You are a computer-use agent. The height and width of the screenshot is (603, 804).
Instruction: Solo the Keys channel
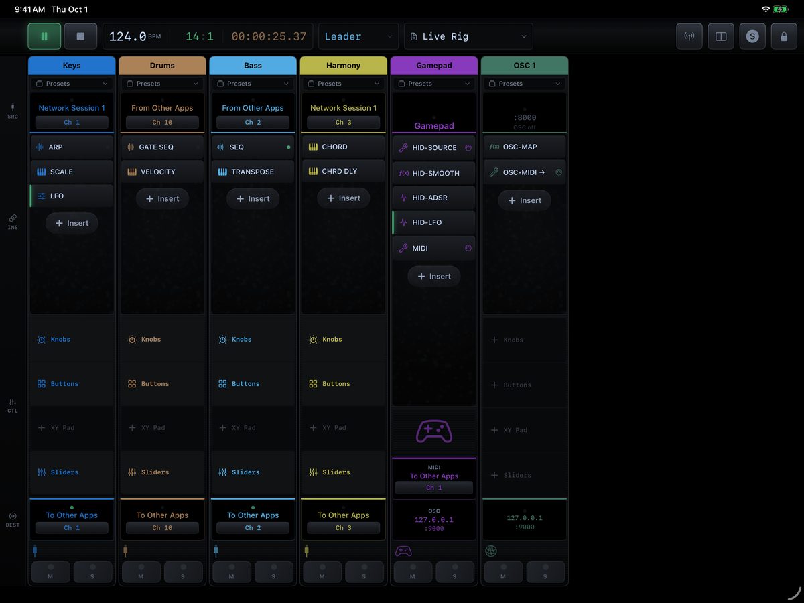(x=92, y=572)
